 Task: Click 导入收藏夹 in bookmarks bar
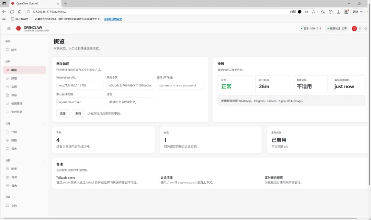coord(20,19)
